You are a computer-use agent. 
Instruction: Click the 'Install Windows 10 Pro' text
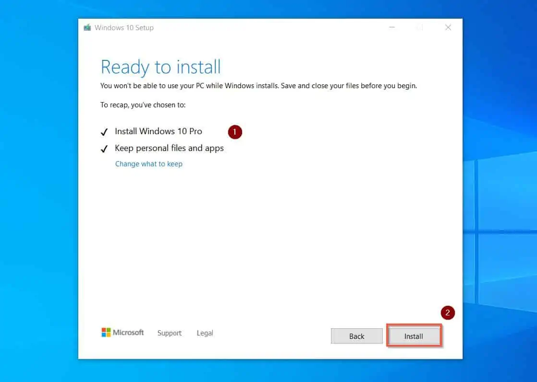(158, 131)
